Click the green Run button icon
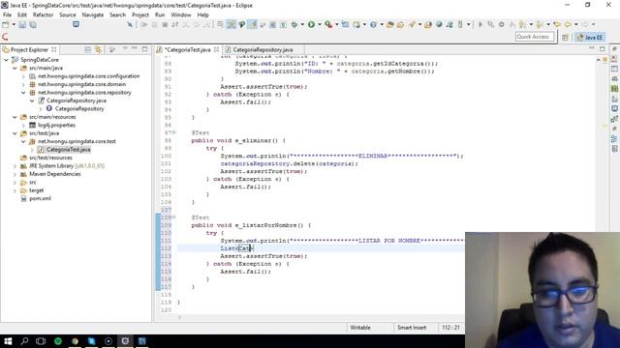The image size is (620, 348). point(312,24)
